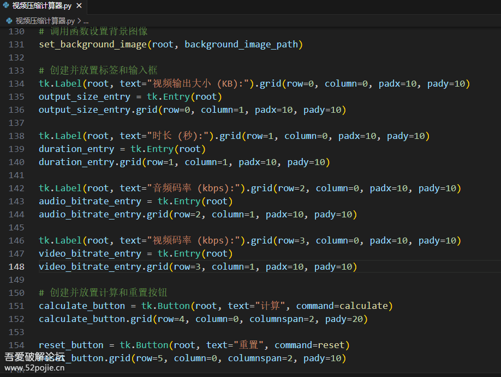
Task: Close the 视频压缩计算器.py tab
Action: (79, 6)
